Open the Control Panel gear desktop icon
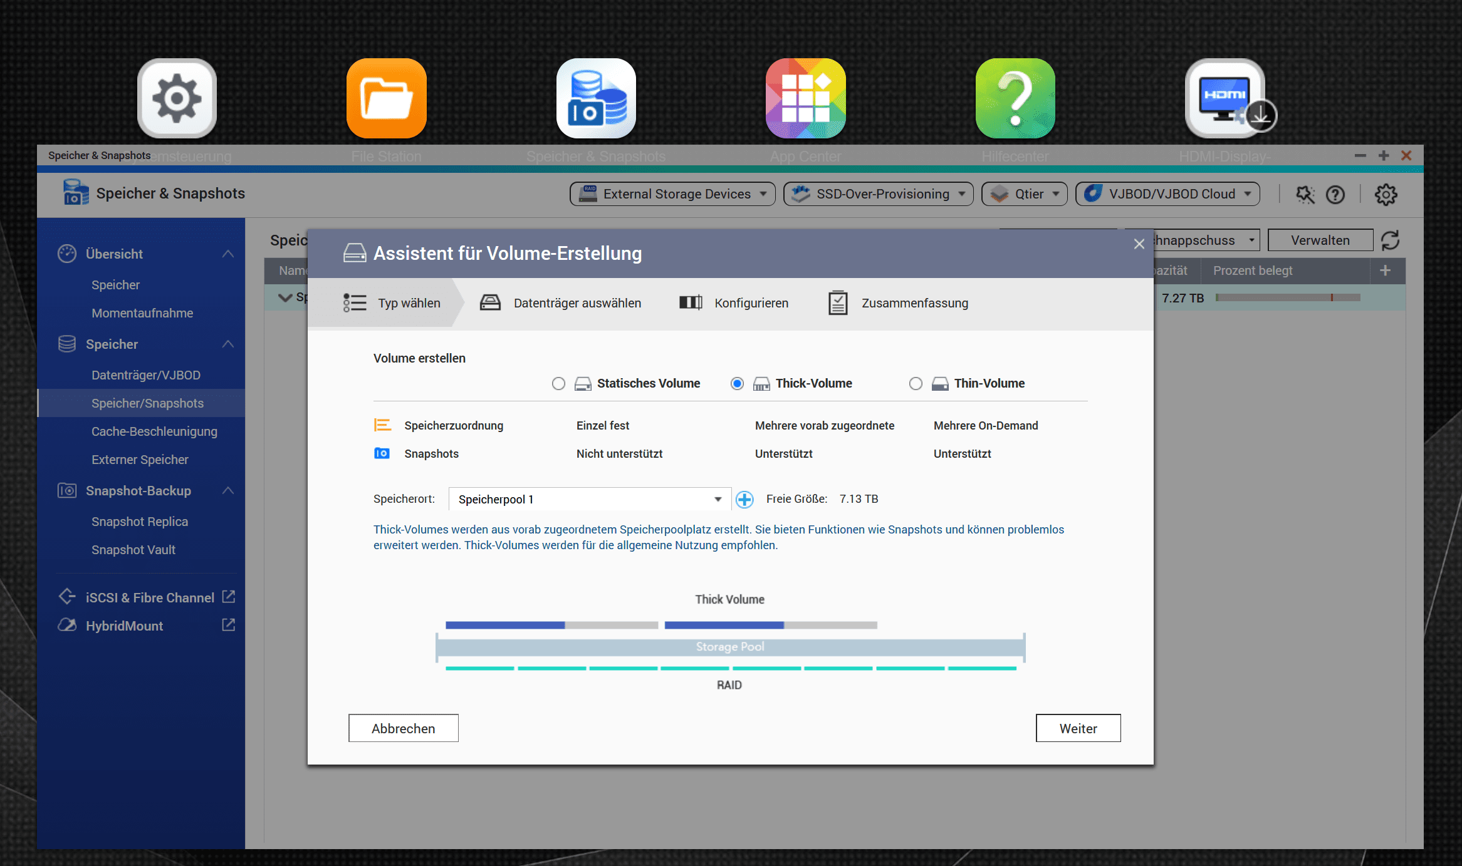1462x866 pixels. 177,98
